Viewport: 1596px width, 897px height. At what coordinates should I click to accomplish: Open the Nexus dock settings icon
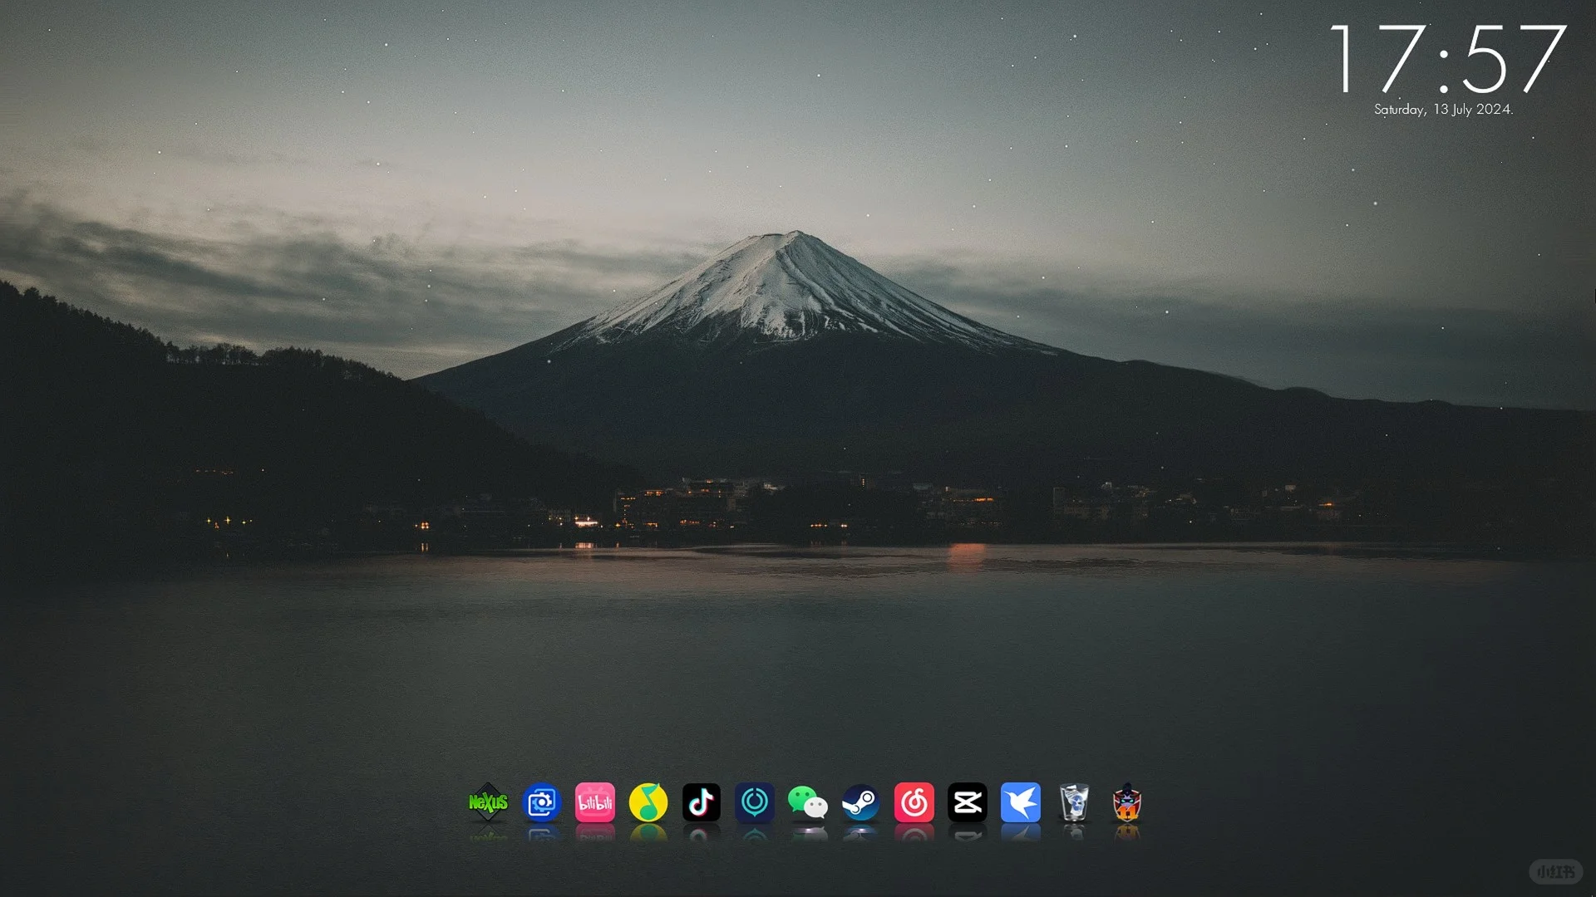point(488,802)
